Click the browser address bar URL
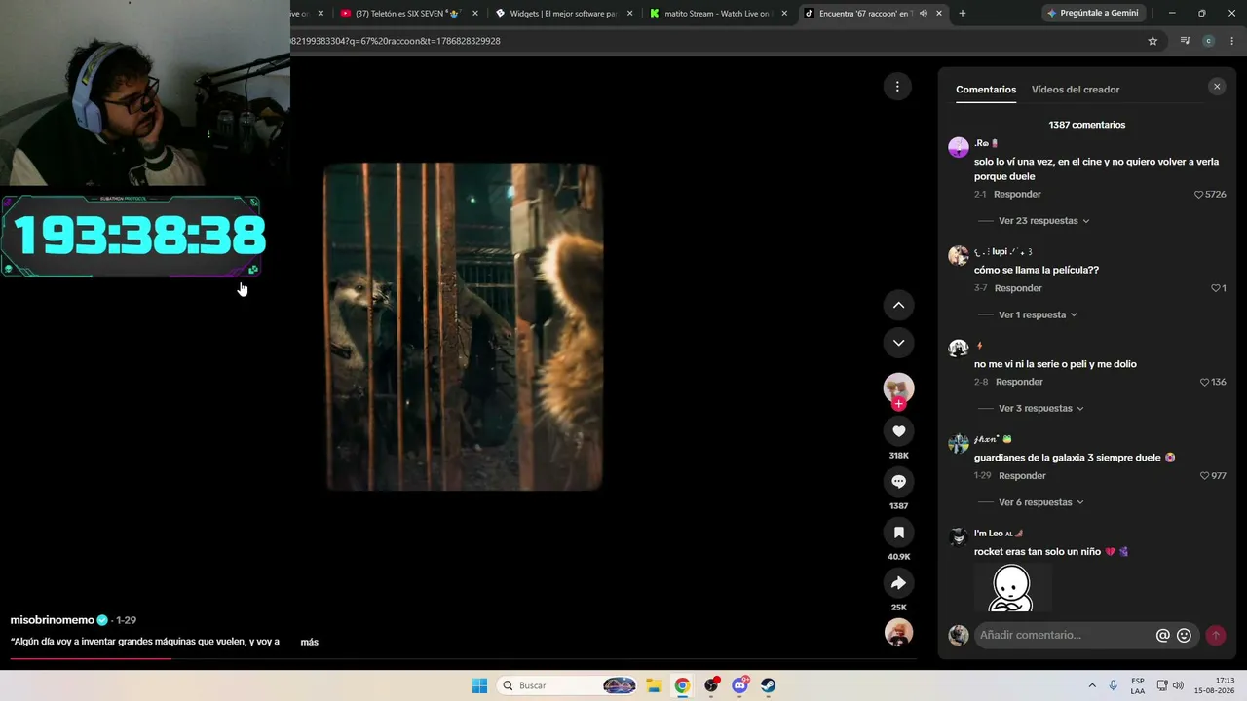Screen dimensions: 1247x701 (x=395, y=41)
